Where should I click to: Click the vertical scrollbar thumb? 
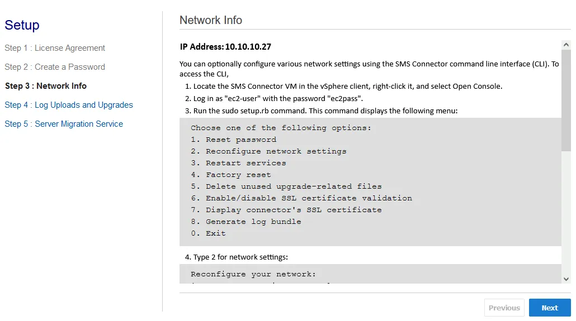click(566, 100)
